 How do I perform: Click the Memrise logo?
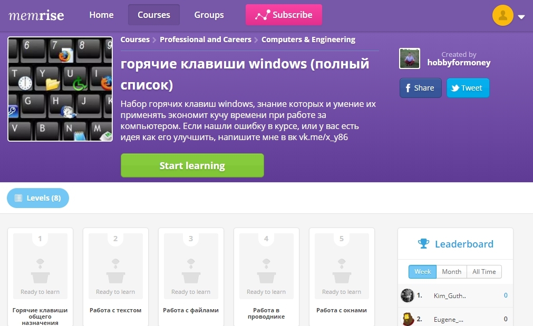36,15
